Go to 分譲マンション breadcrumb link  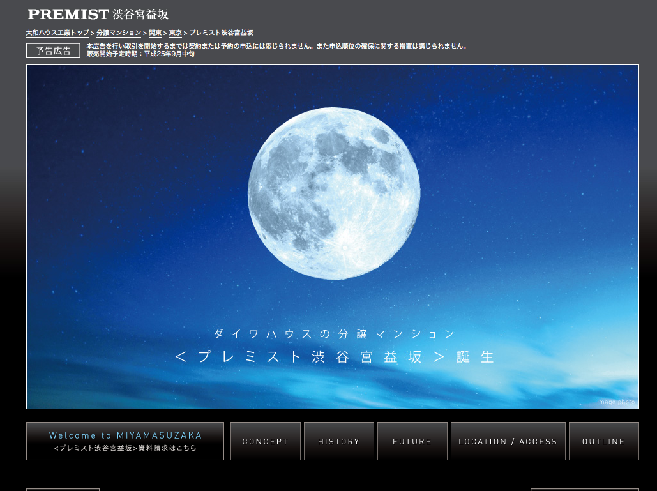[x=119, y=33]
